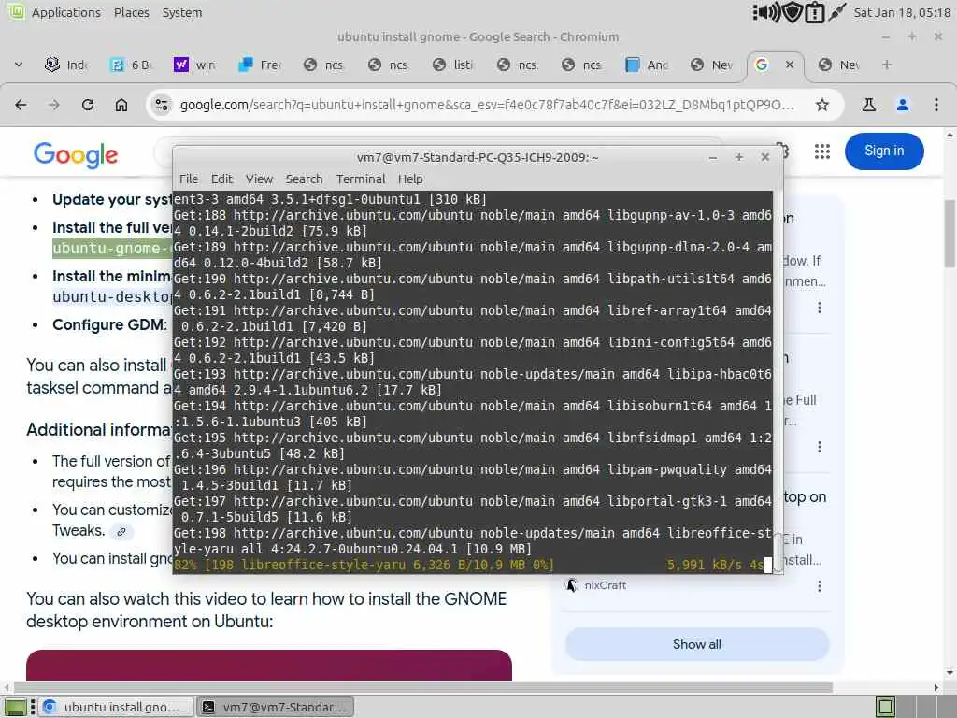This screenshot has width=957, height=718.
Task: Click the network plug icon in tray
Action: click(x=837, y=12)
